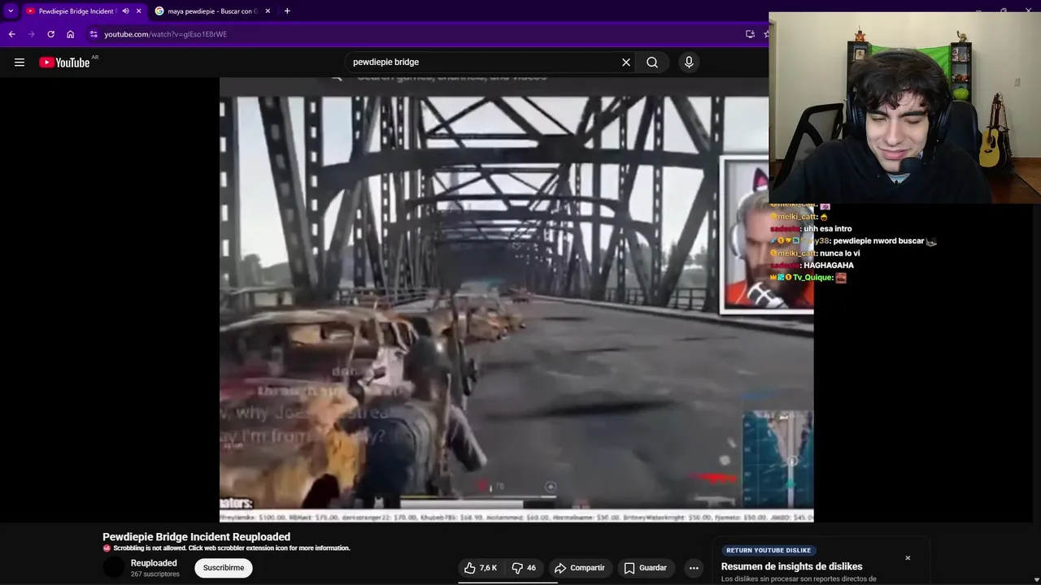This screenshot has height=585, width=1041.
Task: Clear the search box with the X
Action: [626, 63]
